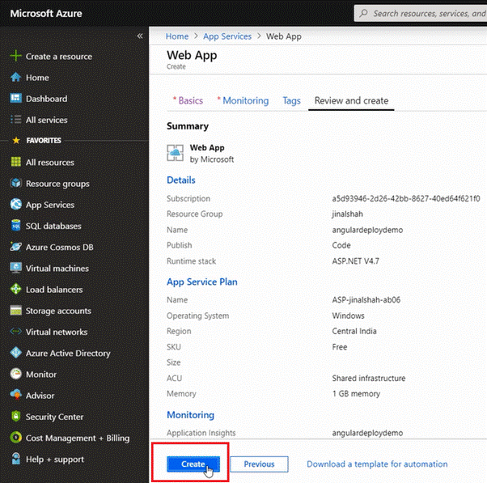
Task: Open Dashboard in the sidebar
Action: click(46, 99)
